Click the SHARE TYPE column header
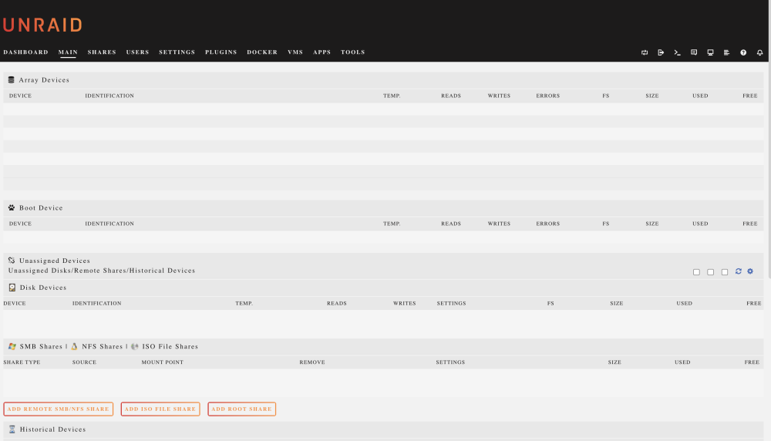Screen dimensions: 771x441 [22, 362]
